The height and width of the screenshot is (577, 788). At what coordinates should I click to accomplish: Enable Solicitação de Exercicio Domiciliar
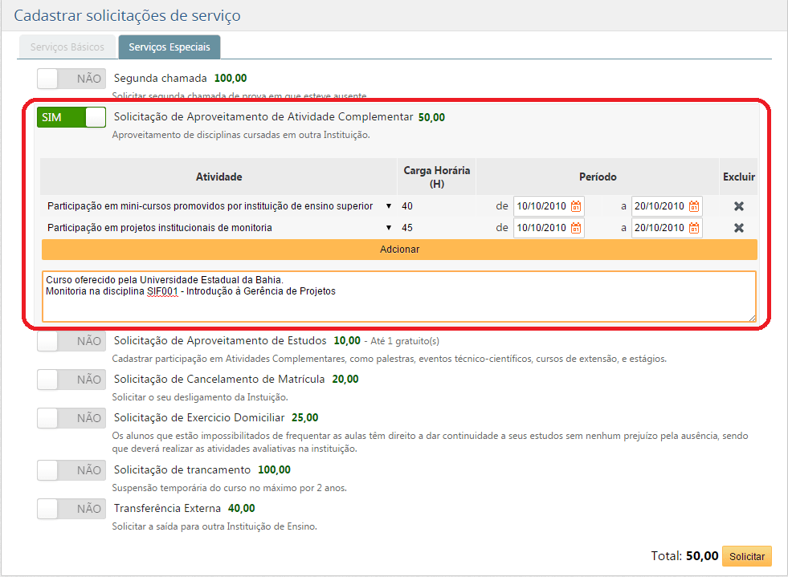click(x=71, y=417)
